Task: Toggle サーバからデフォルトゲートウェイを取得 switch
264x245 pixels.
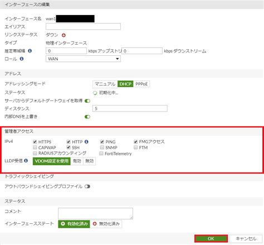Action: [87, 101]
